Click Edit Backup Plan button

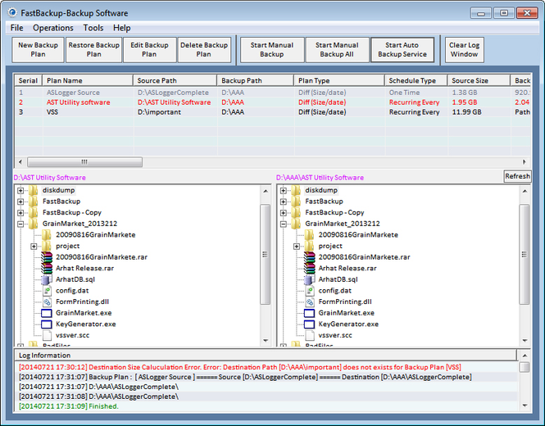[149, 50]
